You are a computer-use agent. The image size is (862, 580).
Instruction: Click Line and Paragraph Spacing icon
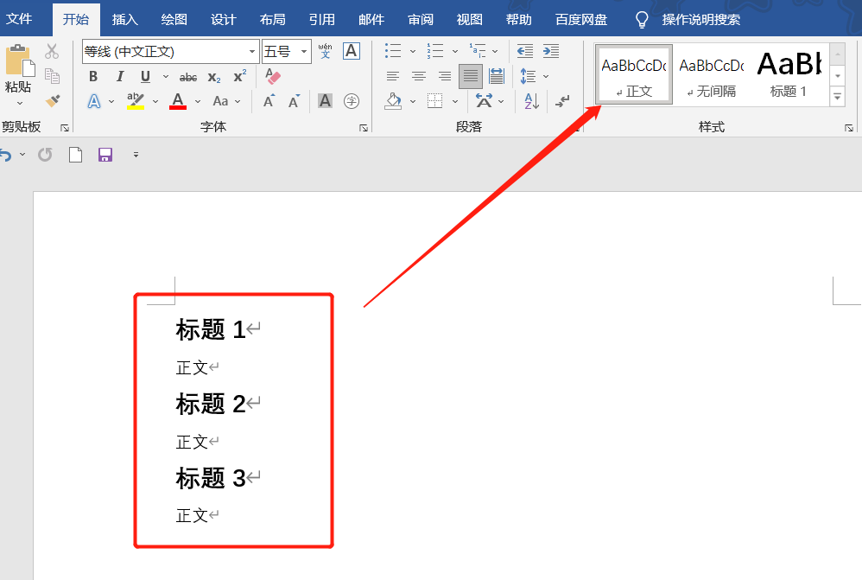(528, 76)
